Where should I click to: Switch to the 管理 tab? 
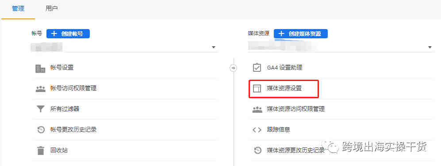click(x=18, y=9)
